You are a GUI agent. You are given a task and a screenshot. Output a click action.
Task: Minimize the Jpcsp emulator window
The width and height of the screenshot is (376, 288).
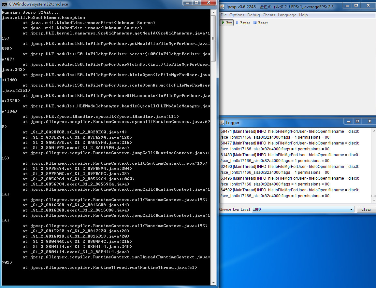[x=347, y=5]
